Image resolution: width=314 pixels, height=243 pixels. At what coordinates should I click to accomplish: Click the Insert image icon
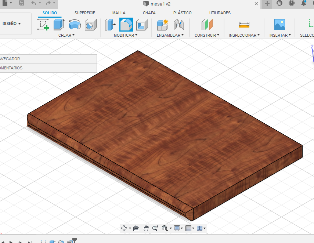coord(279,25)
